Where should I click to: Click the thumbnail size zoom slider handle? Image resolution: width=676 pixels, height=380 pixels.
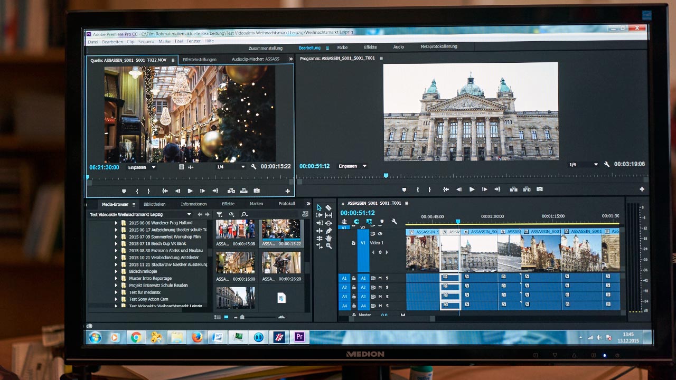point(242,317)
